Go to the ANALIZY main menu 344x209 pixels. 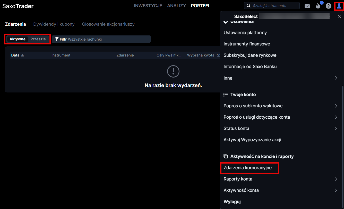tap(176, 6)
